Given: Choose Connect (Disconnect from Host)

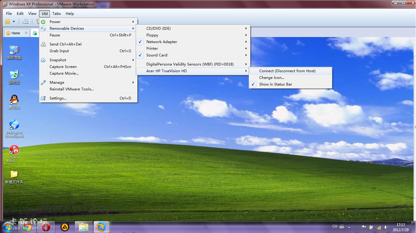Looking at the screenshot, I should (x=291, y=71).
